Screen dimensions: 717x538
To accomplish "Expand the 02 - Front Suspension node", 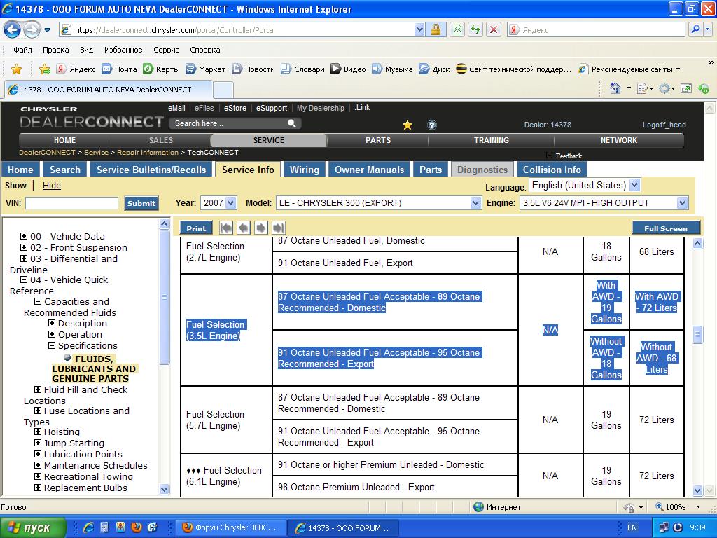I will 24,247.
